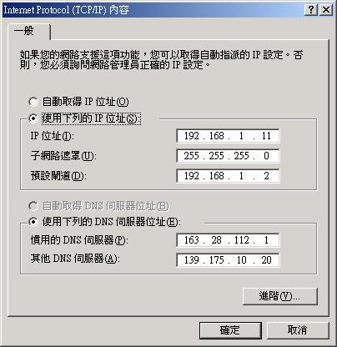
Task: Click the default gateway field 192.168.1.2
Action: pyautogui.click(x=228, y=176)
